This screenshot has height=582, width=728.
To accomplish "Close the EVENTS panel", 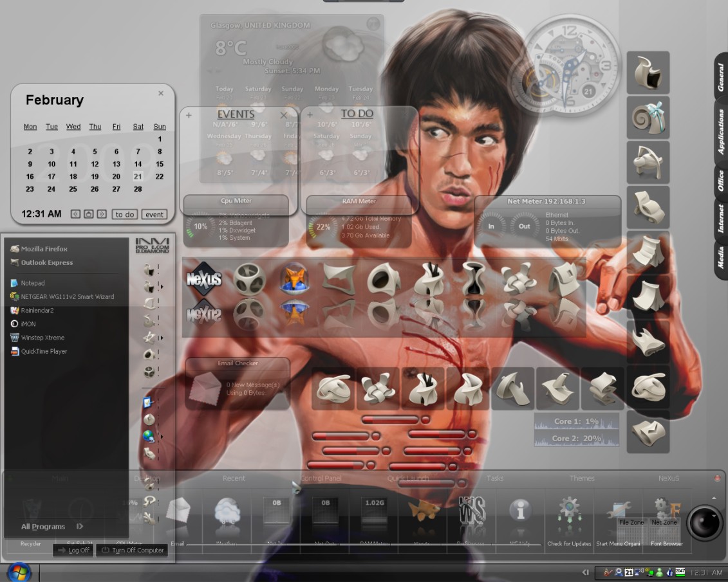I will [x=284, y=115].
